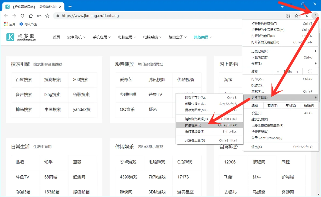Choose 打开新的窗口(N) menu item
This screenshot has height=197, width=321.
pyautogui.click(x=281, y=36)
